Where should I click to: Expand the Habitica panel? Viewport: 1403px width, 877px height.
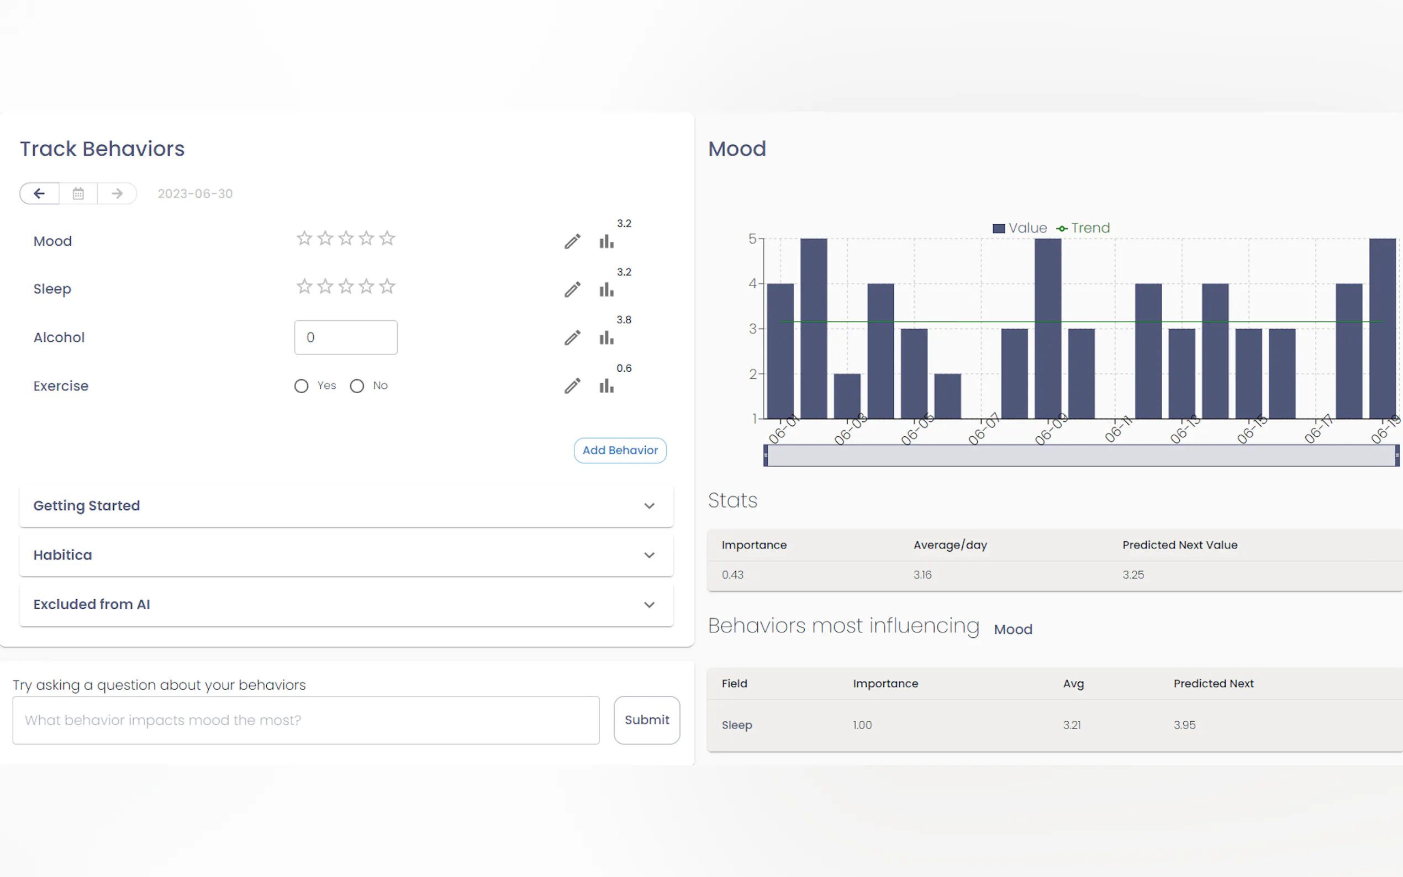click(346, 555)
